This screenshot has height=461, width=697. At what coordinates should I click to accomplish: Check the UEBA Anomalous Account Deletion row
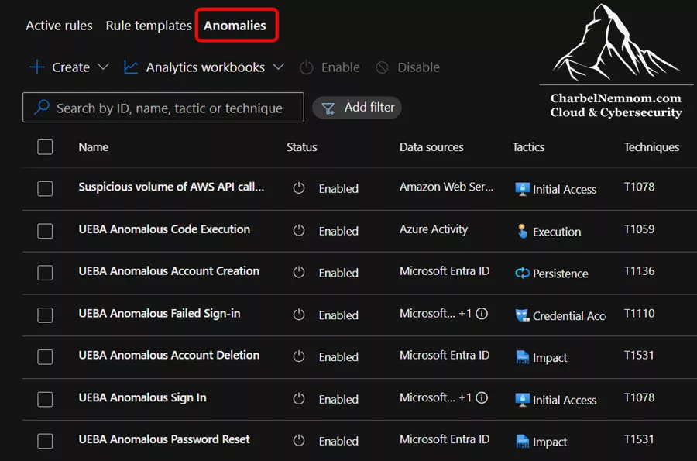tap(45, 356)
